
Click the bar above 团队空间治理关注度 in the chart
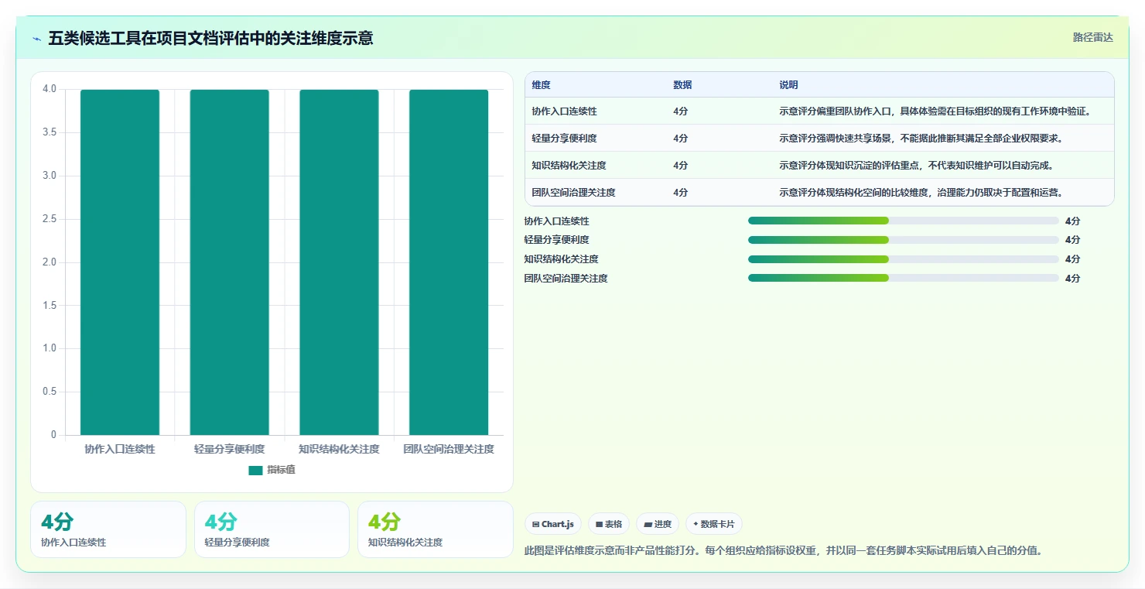pyautogui.click(x=449, y=262)
